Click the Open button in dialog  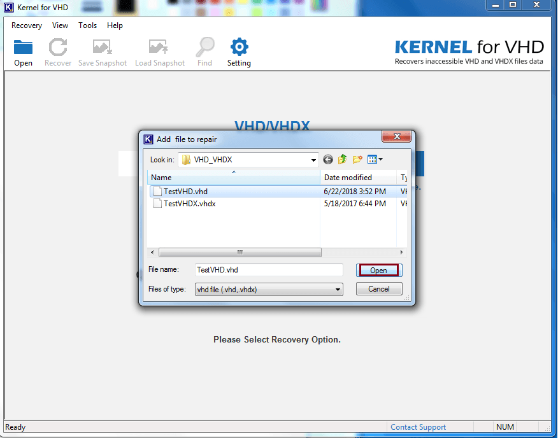tap(379, 271)
